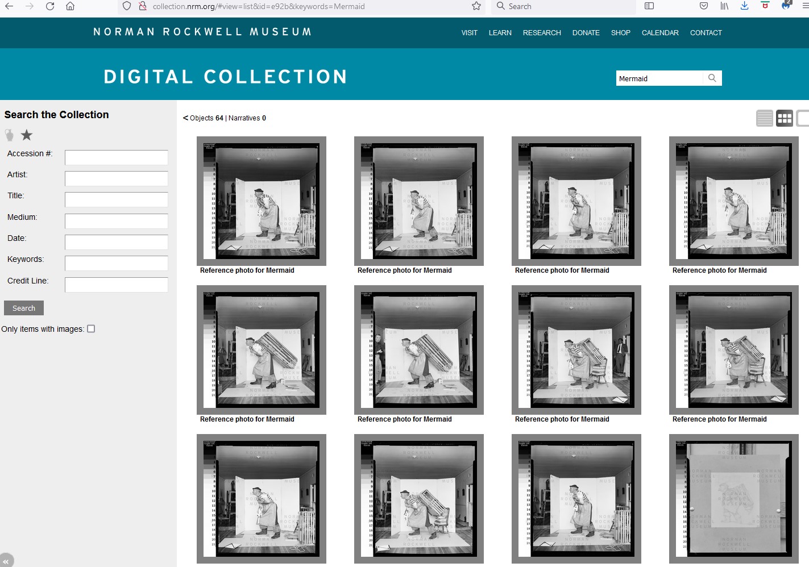809x567 pixels.
Task: Click the Norman Rockwell Museum logo link
Action: (202, 32)
